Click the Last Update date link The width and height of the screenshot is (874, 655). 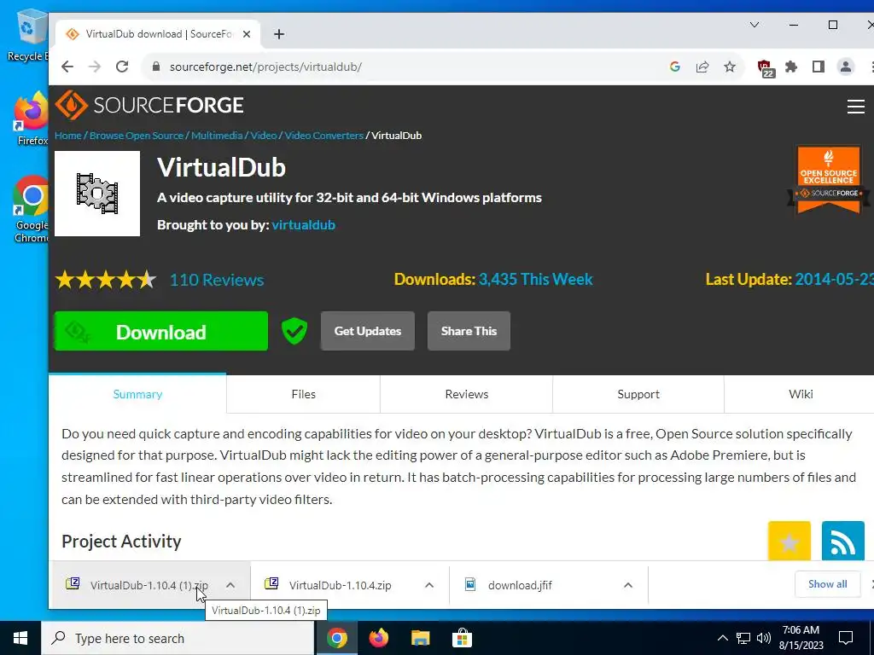[x=834, y=279]
